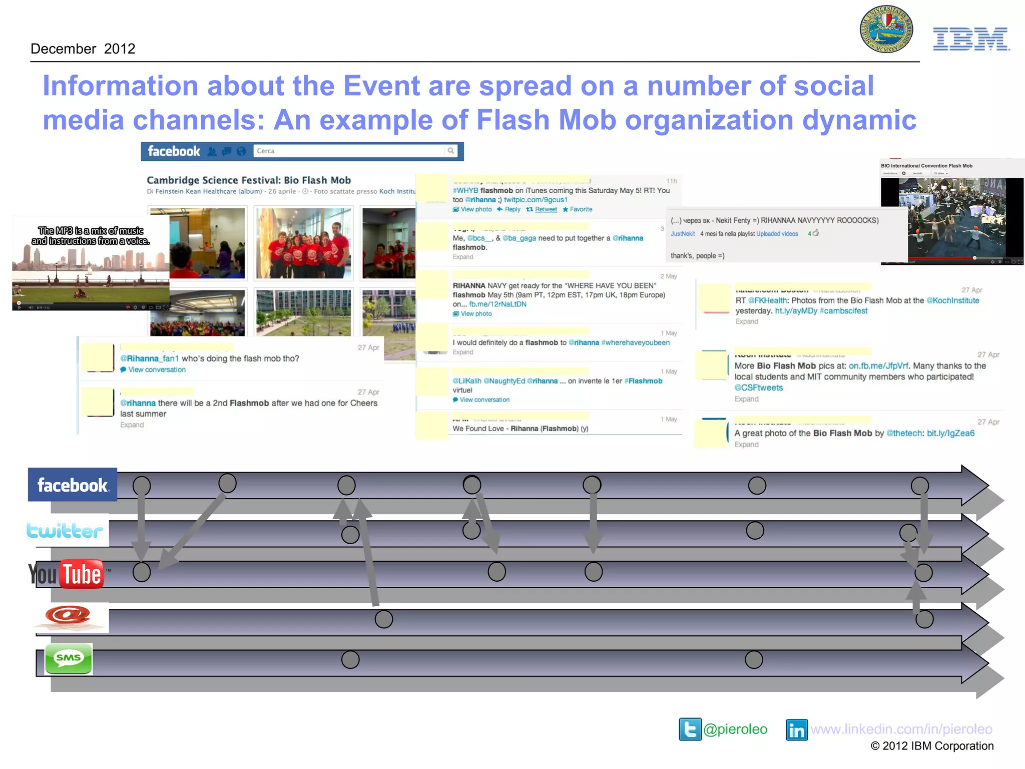Click the LinkedIn icon in footer
This screenshot has height=769, width=1025.
coord(796,730)
